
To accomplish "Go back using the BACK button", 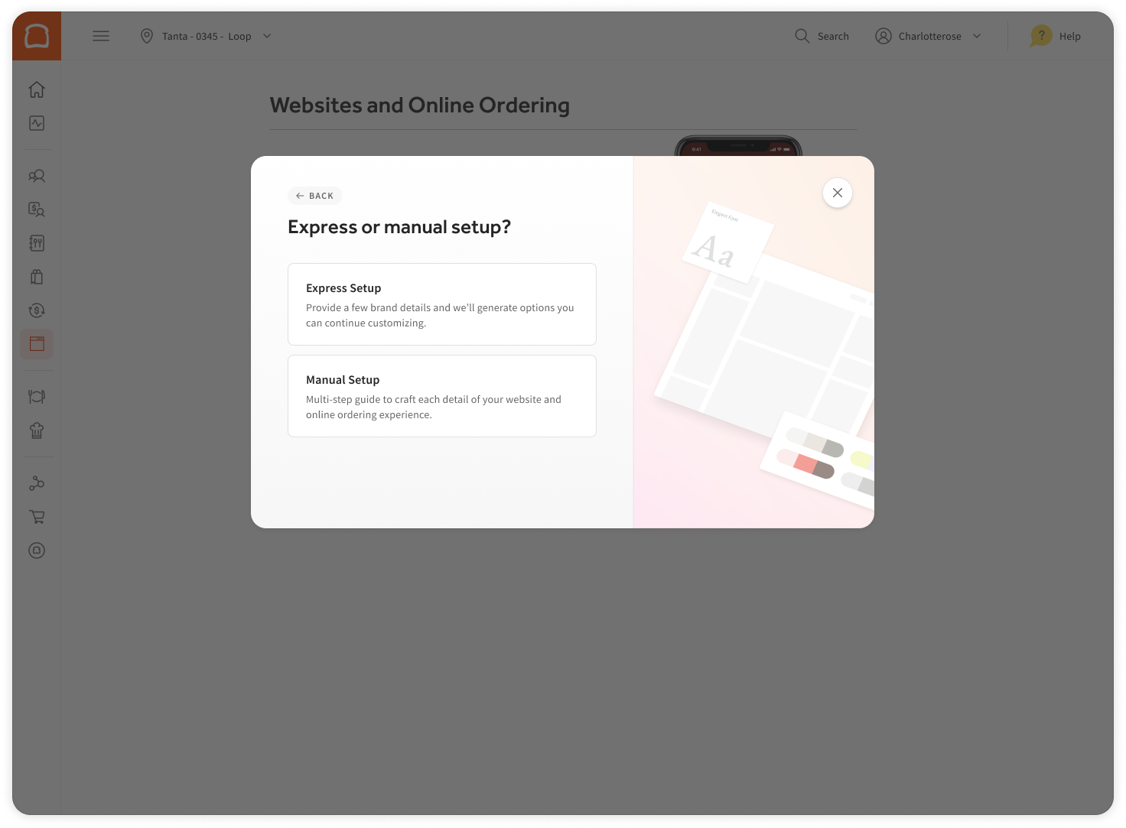I will coord(314,196).
